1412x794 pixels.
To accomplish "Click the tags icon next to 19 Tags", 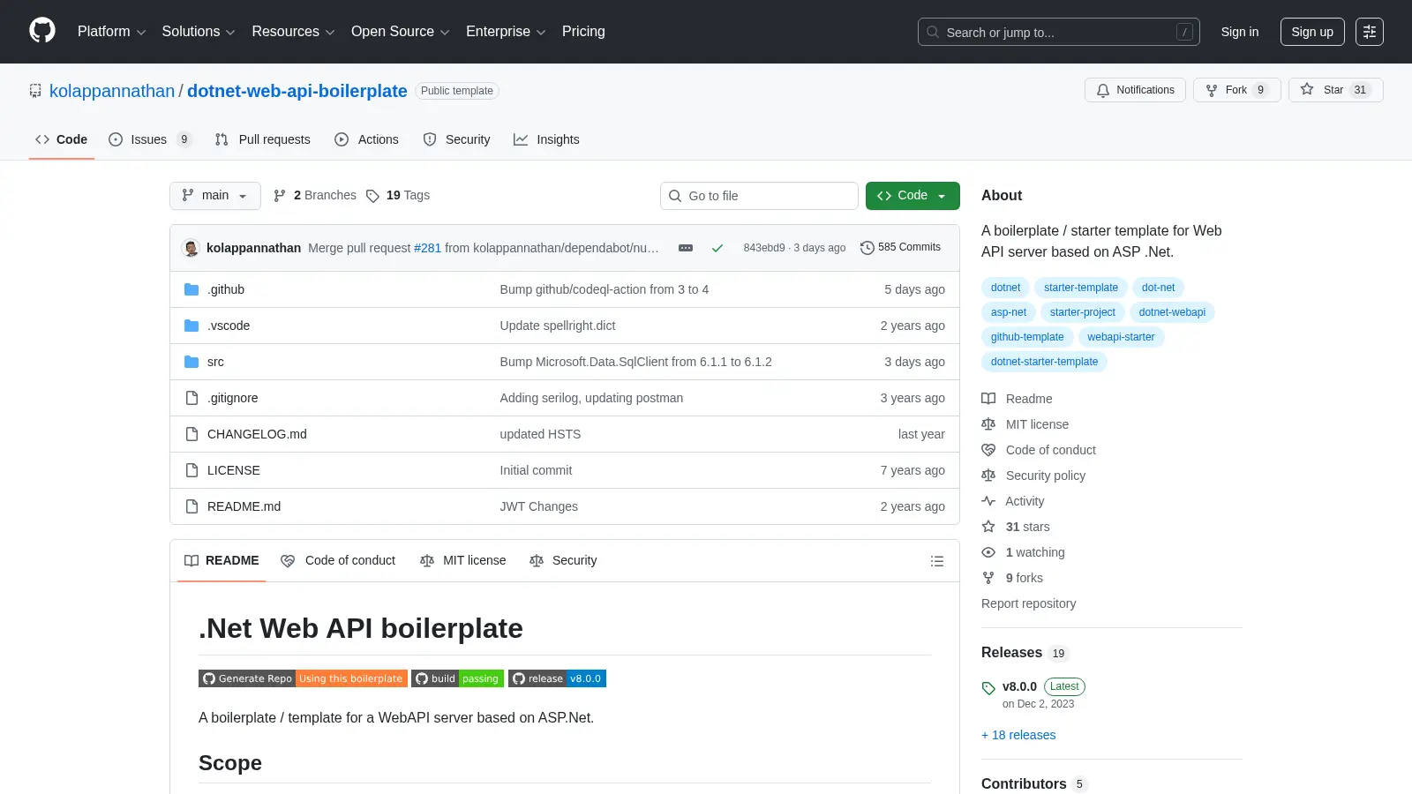I will pyautogui.click(x=372, y=196).
